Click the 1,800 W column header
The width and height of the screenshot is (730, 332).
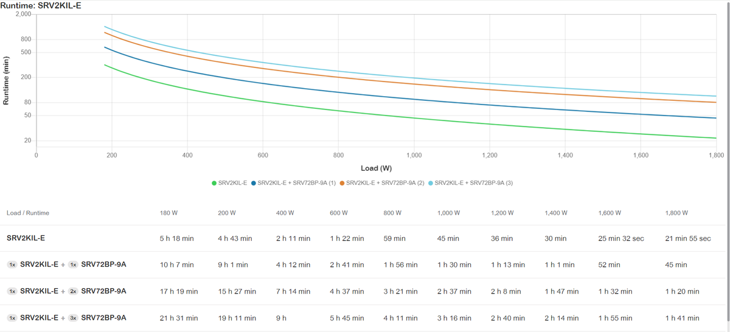676,213
